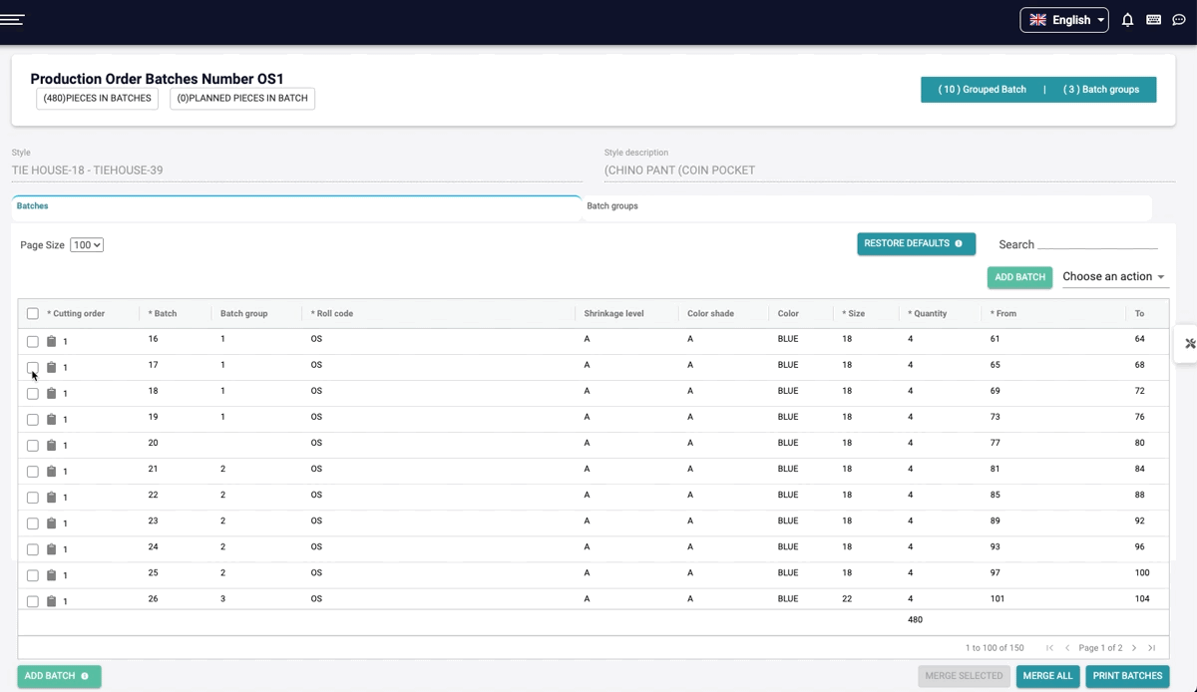1197x692 pixels.
Task: Open the notifications bell
Action: pos(1128,20)
